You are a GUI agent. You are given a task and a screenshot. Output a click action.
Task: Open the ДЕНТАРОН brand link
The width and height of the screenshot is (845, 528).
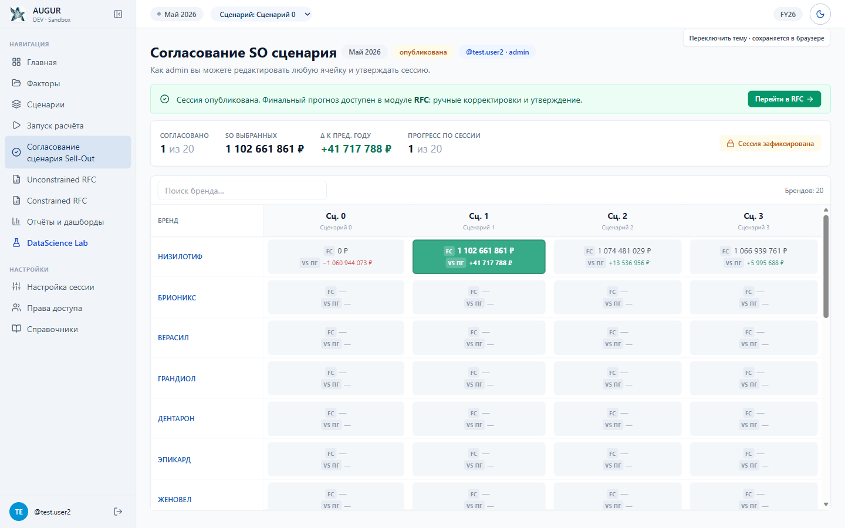point(176,418)
